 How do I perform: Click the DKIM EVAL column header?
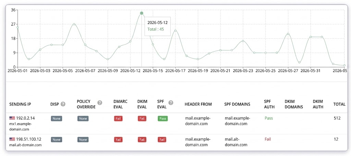(x=142, y=104)
